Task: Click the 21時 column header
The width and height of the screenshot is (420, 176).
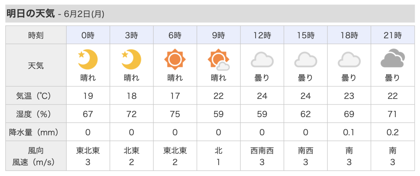Action: [x=393, y=35]
